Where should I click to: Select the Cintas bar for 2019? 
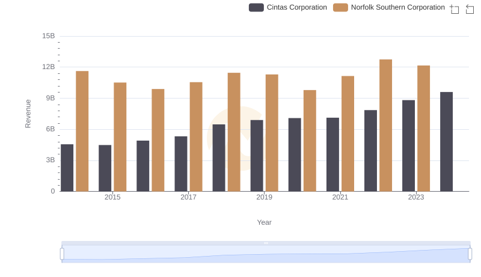[257, 156]
